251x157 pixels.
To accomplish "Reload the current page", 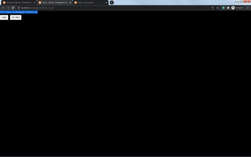I will [13, 8].
